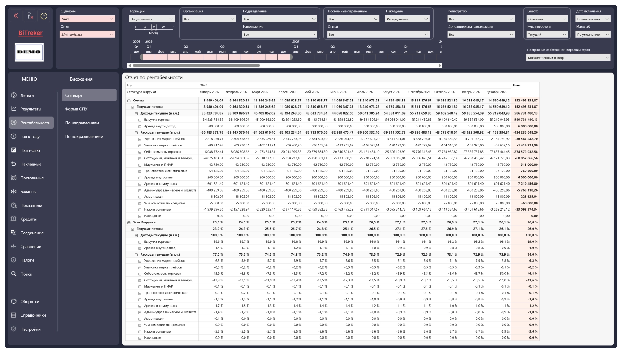Open Поиск magnifier icon
Screen dimensions: 622x353
[x=13, y=274]
